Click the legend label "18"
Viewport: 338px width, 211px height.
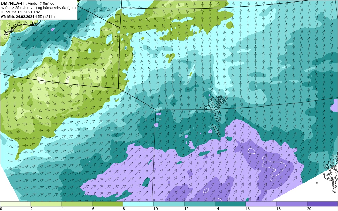[279, 209]
